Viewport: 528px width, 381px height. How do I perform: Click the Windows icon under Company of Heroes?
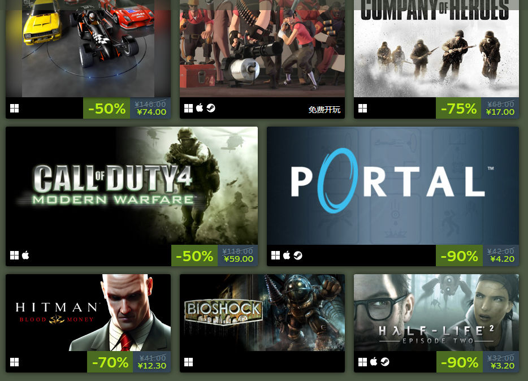[x=363, y=109]
